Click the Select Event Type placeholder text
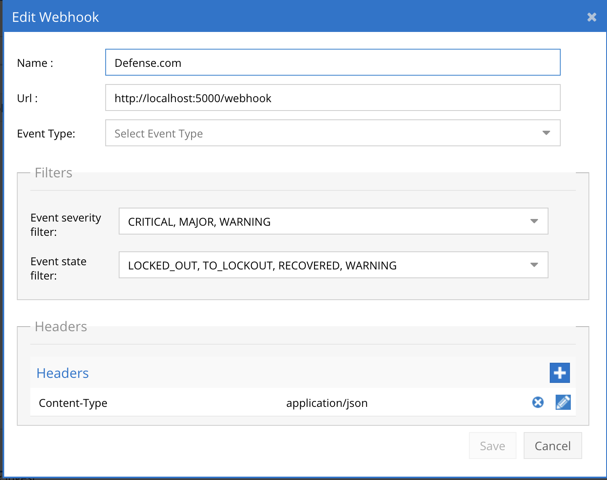The height and width of the screenshot is (480, 607). pos(159,134)
